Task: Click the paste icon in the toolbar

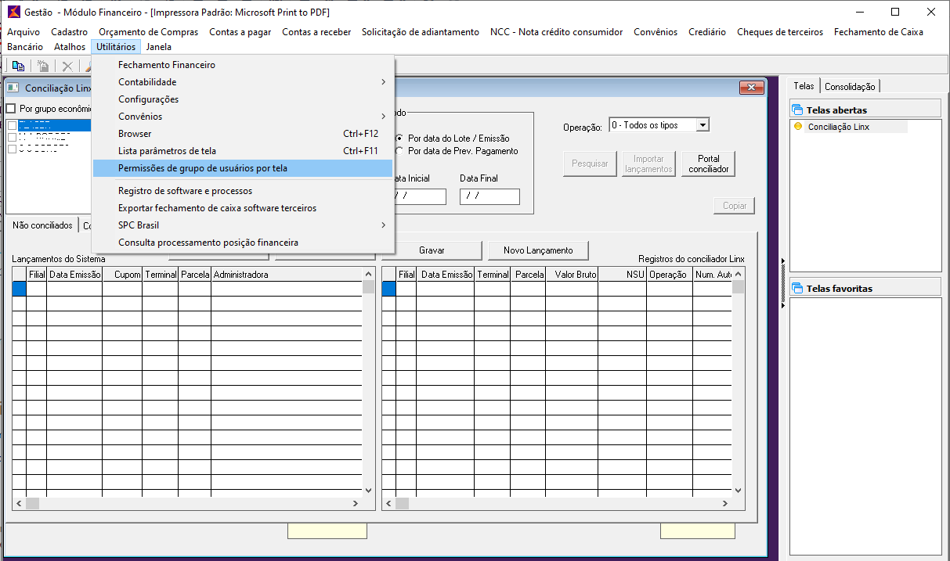Action: [43, 67]
